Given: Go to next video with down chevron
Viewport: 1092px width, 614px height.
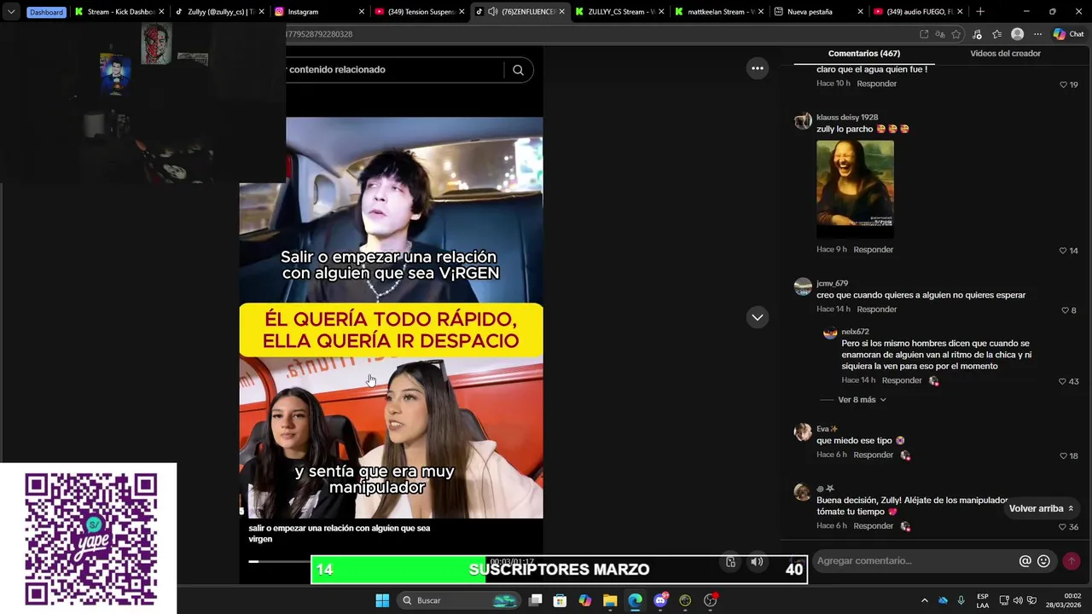Looking at the screenshot, I should point(757,317).
